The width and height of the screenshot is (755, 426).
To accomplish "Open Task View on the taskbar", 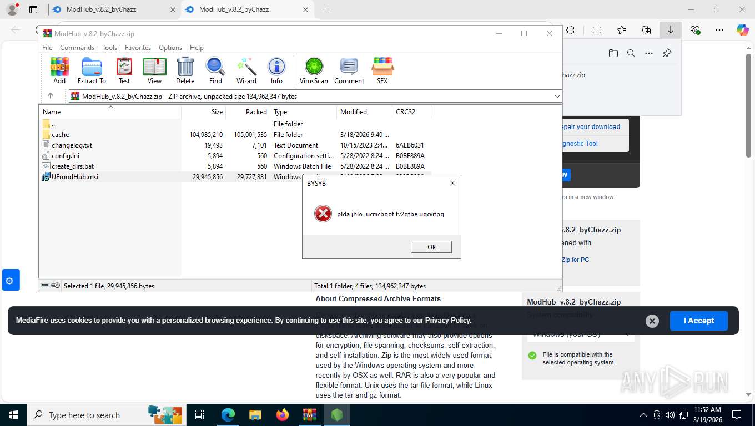I will pyautogui.click(x=200, y=415).
